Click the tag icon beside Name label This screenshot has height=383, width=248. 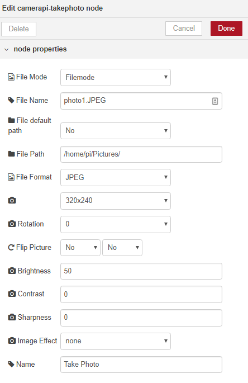11,364
